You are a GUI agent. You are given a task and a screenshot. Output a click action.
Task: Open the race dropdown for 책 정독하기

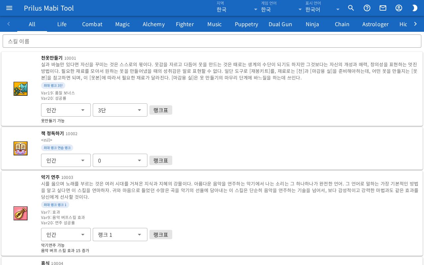pos(66,160)
